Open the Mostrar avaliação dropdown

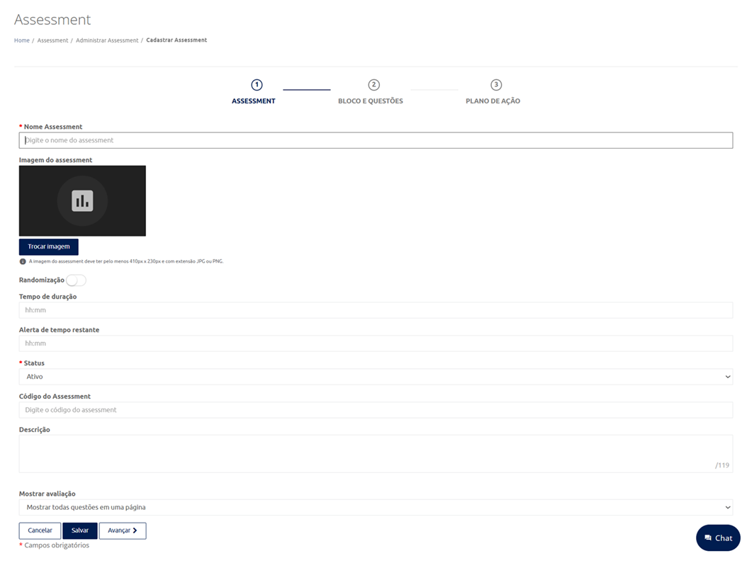376,507
